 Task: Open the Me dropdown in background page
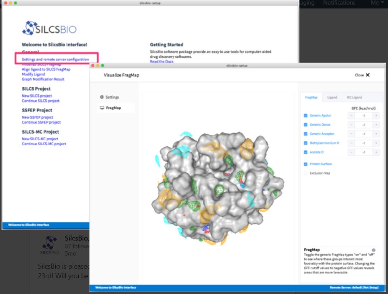(x=377, y=3)
